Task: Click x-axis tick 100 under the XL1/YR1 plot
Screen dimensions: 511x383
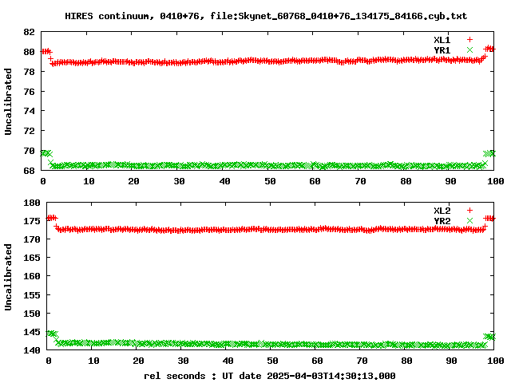Action: pos(496,181)
